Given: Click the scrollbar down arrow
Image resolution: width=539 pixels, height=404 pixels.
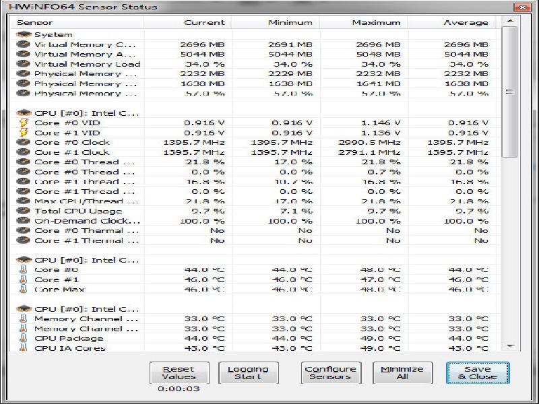Looking at the screenshot, I should pyautogui.click(x=510, y=346).
